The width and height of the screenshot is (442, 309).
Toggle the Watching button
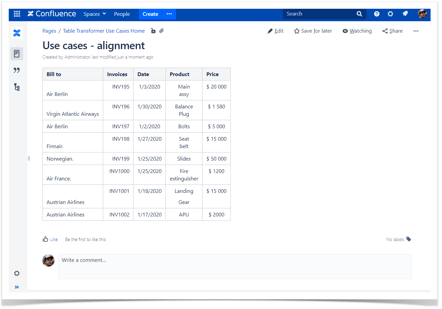point(357,31)
